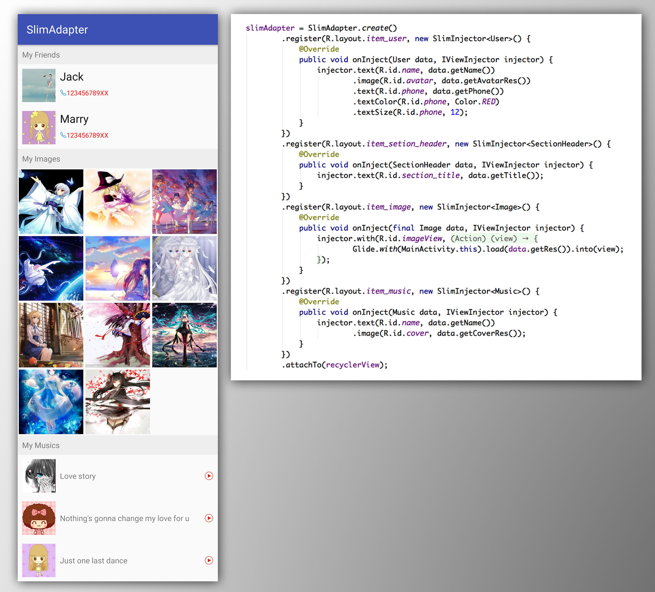Select the Love story album cover
This screenshot has height=592, width=655.
39,476
